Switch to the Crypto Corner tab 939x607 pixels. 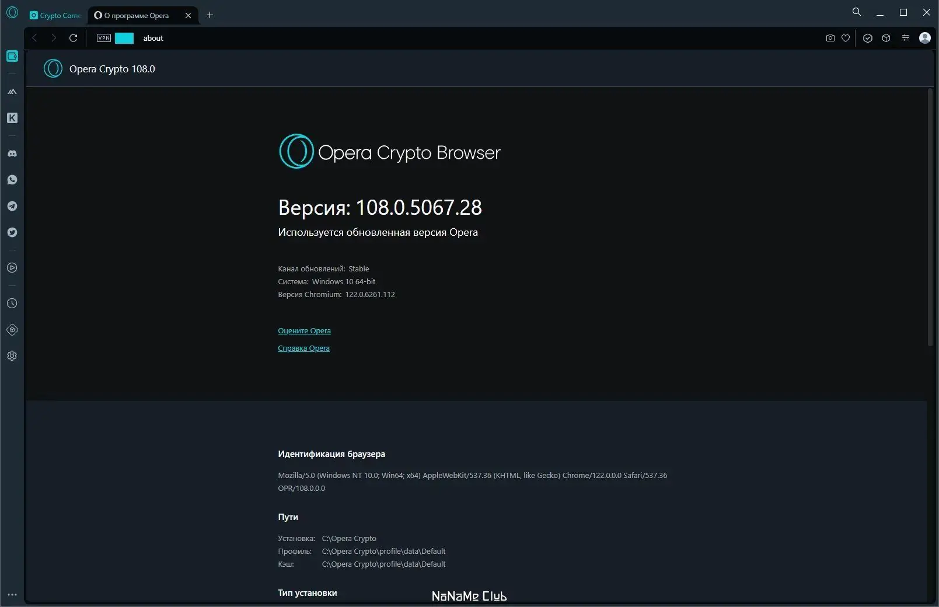click(55, 15)
